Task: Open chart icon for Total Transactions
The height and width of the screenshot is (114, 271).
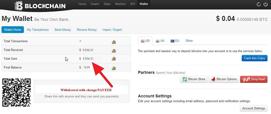Action: click(114, 42)
